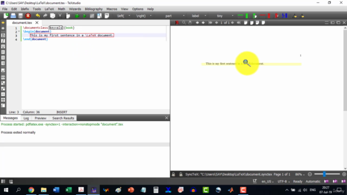Click the PDF zoom slider
The height and width of the screenshot is (195, 347).
(x=327, y=174)
